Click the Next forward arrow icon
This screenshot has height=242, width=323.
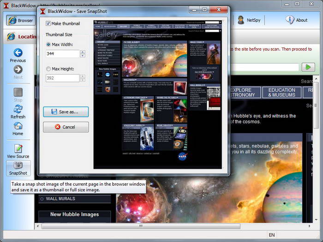[x=18, y=70]
